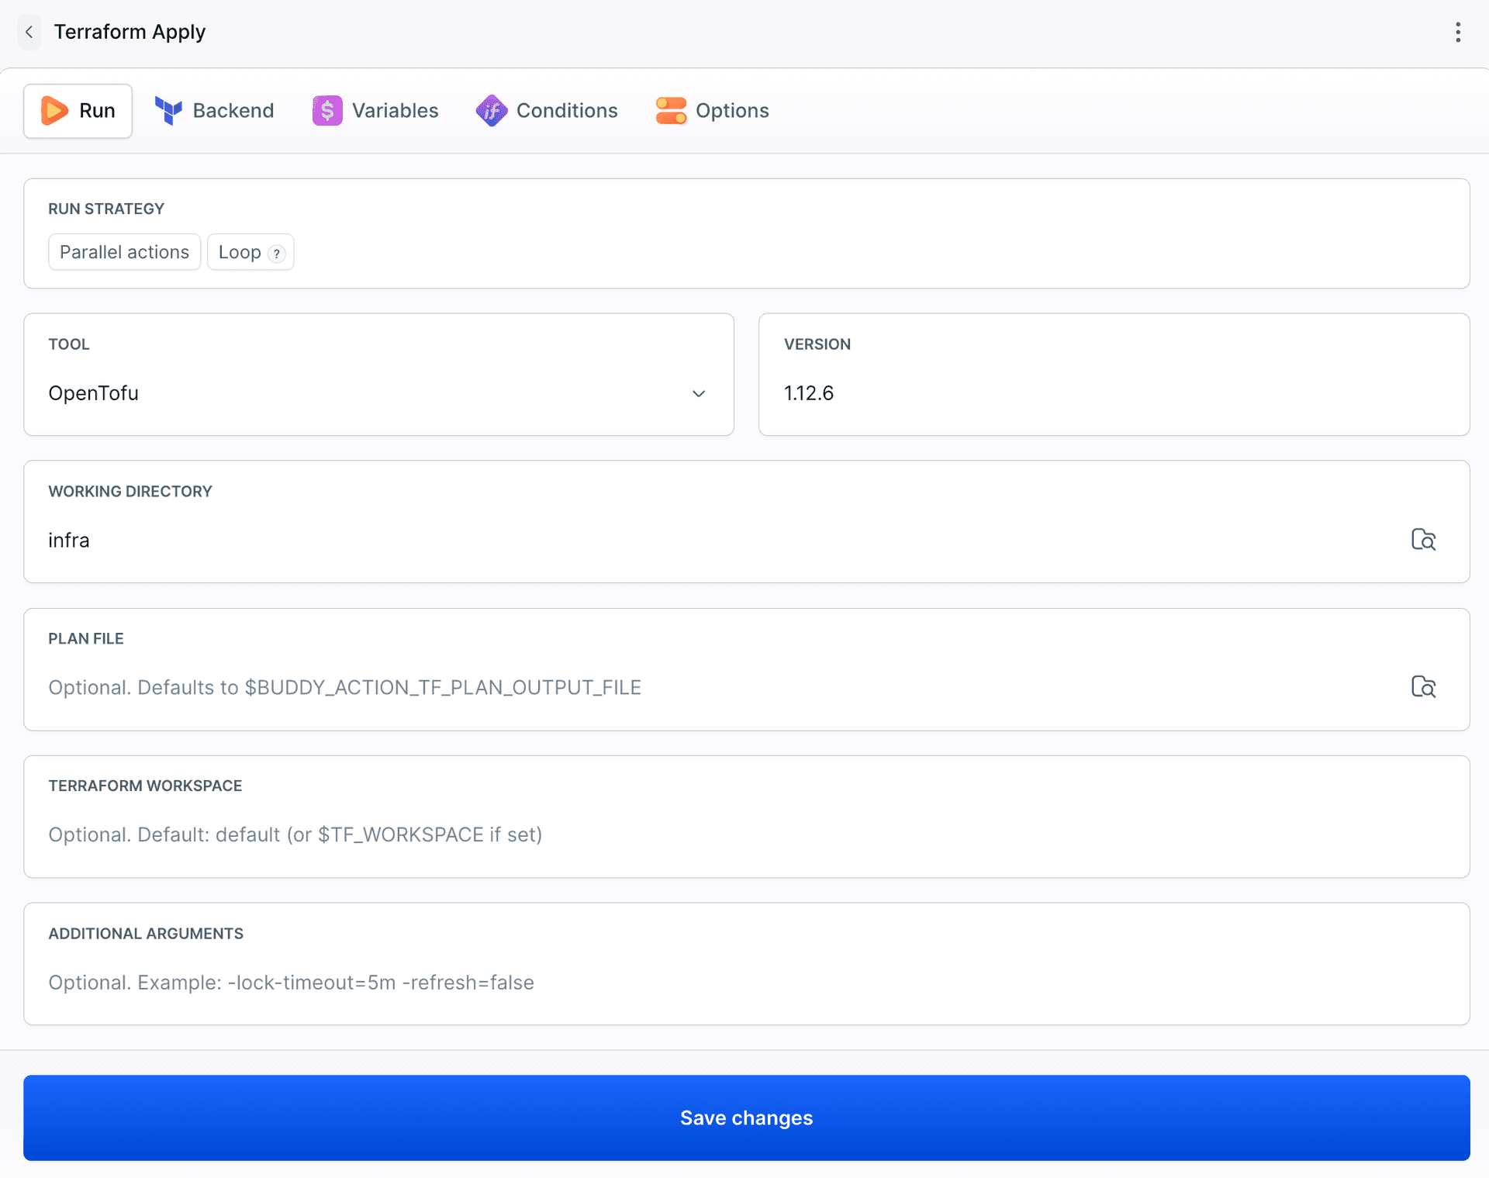Open the Conditions tab
Image resolution: width=1489 pixels, height=1178 pixels.
[x=547, y=111]
